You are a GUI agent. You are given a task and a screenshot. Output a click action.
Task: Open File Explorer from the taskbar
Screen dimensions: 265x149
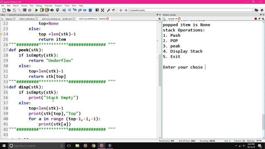(77, 146)
